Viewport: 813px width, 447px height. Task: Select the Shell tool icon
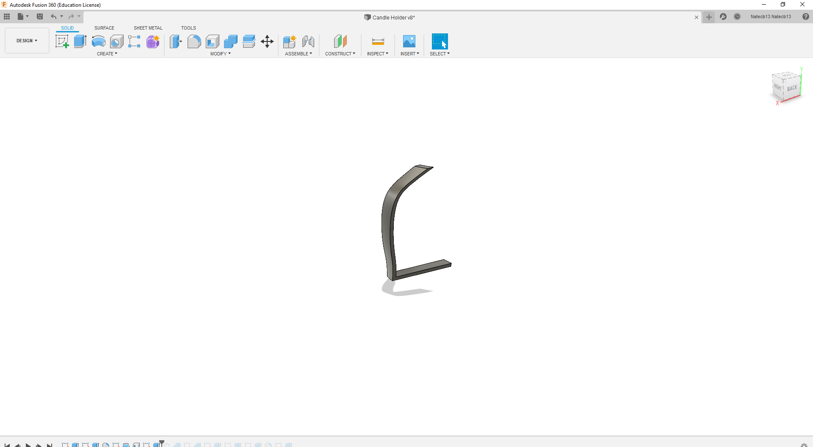click(x=212, y=41)
